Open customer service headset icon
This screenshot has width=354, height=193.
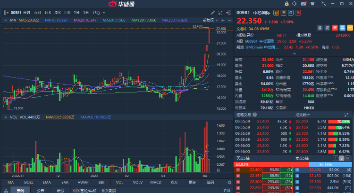click(294, 4)
